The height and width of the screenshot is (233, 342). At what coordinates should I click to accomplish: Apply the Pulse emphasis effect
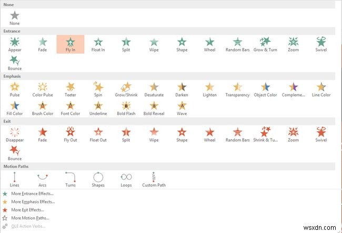point(15,89)
